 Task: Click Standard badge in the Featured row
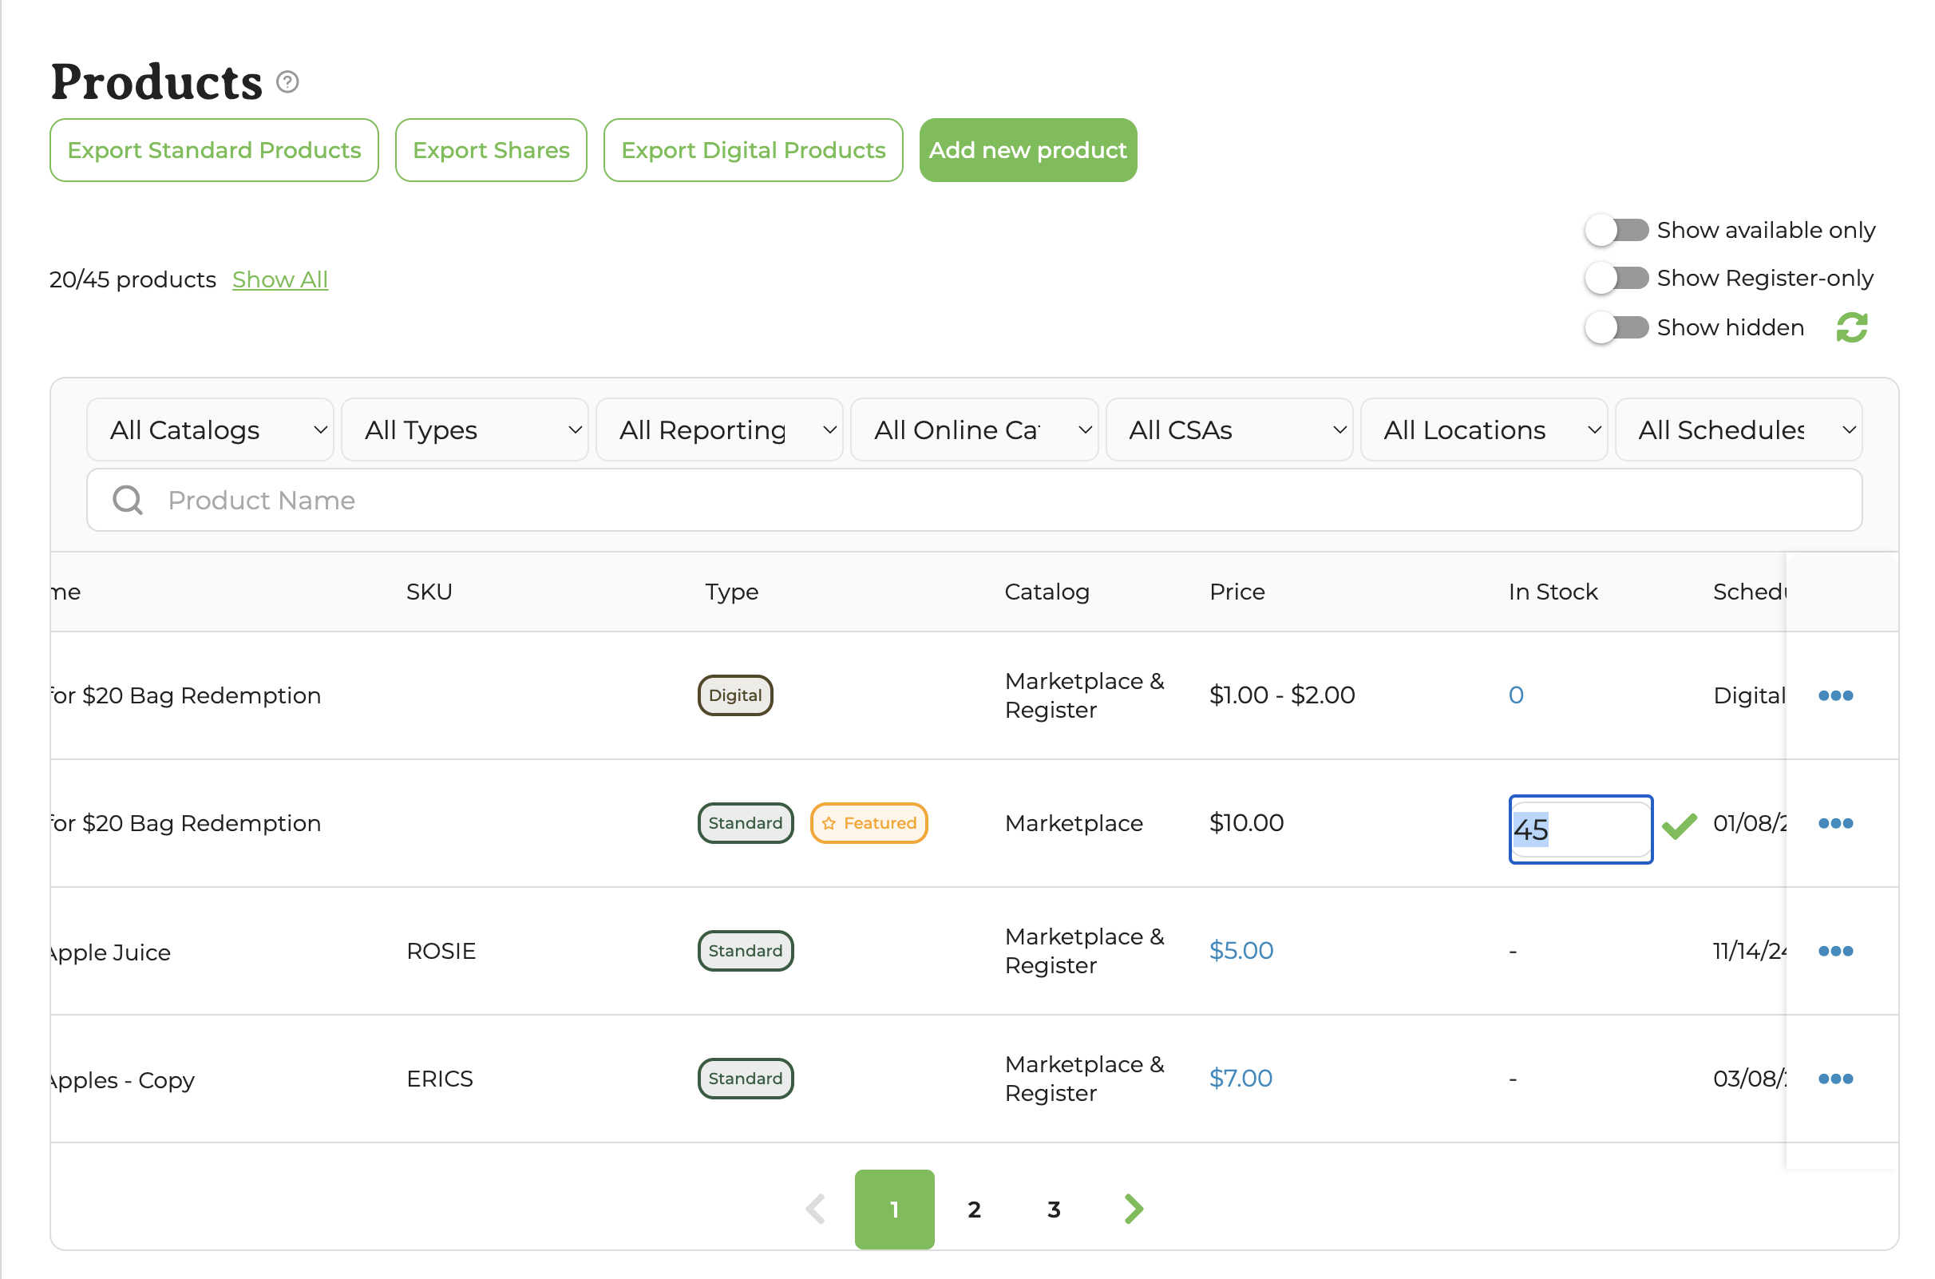pos(746,823)
